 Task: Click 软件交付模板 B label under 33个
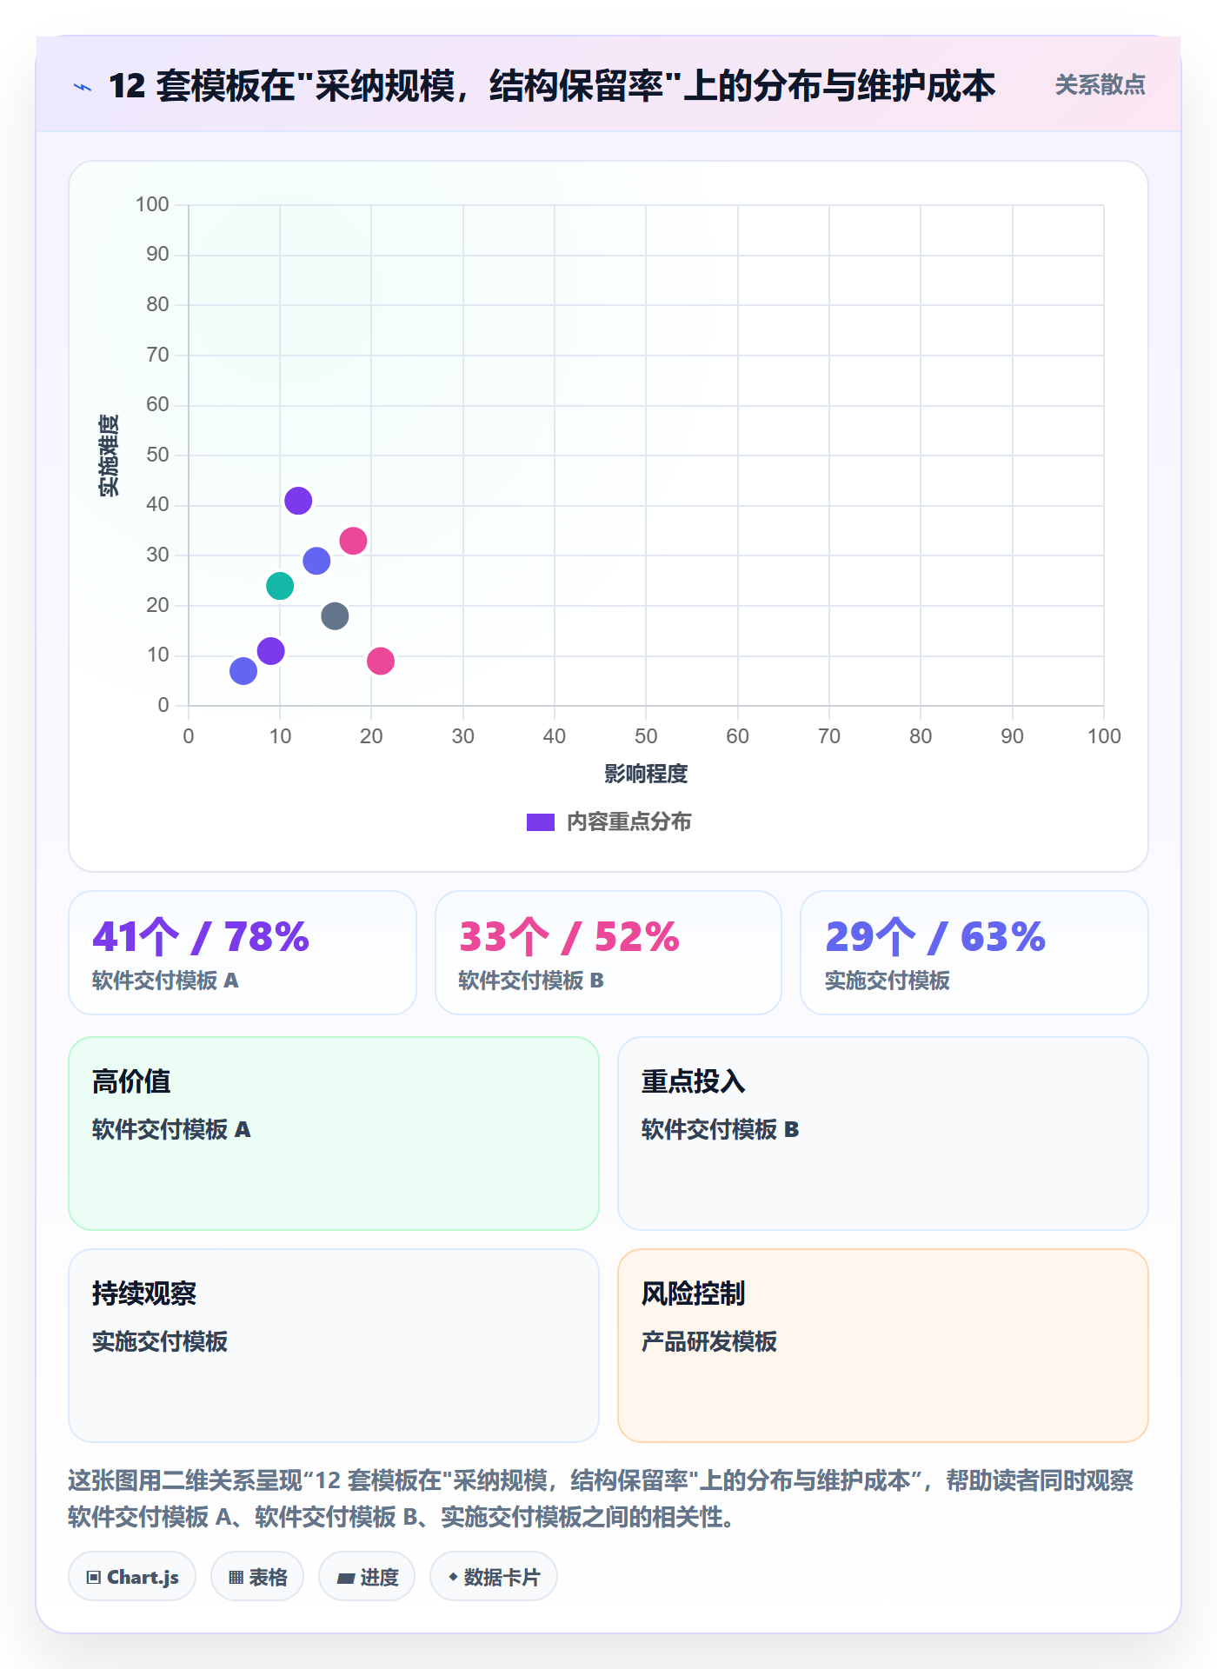click(x=531, y=981)
